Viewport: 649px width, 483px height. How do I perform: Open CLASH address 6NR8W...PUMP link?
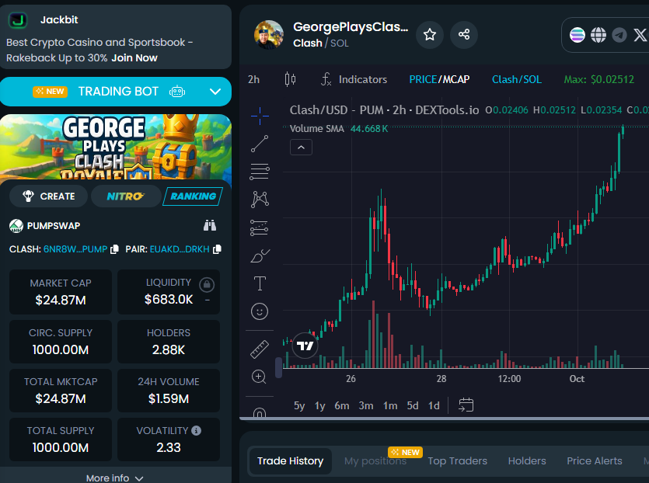click(75, 249)
